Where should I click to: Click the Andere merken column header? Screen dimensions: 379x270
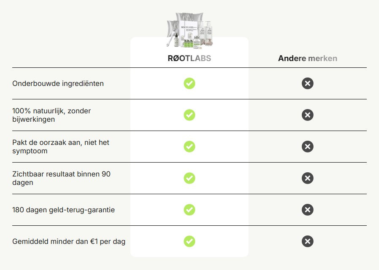308,59
